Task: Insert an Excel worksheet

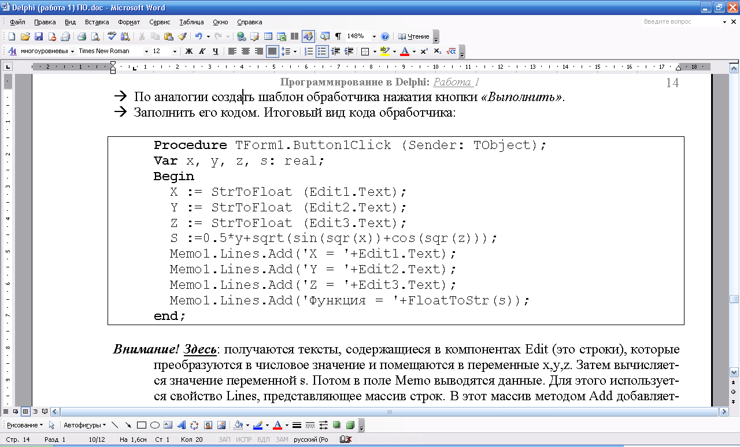Action: (282, 36)
